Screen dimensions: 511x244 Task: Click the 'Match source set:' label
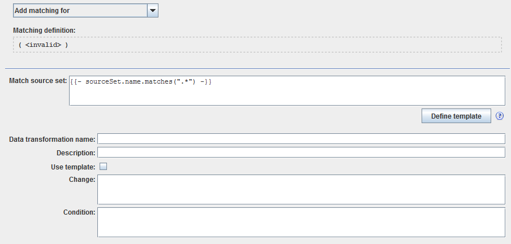tap(38, 81)
